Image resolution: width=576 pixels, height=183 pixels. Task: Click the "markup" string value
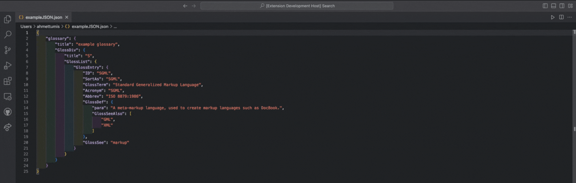pos(120,142)
